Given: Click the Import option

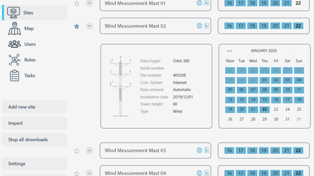Looking at the screenshot, I should click(x=15, y=123).
